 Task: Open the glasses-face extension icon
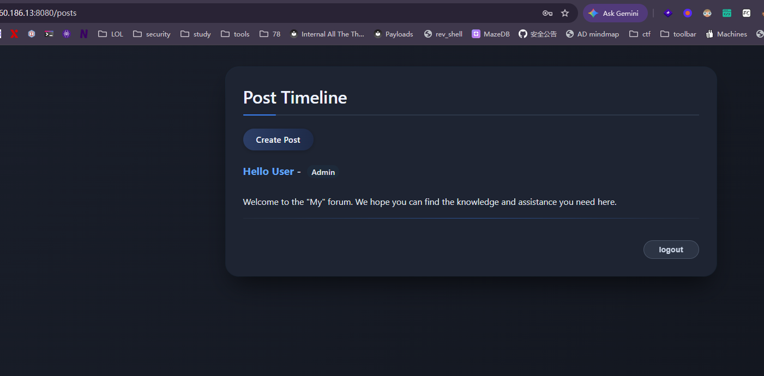tap(707, 13)
